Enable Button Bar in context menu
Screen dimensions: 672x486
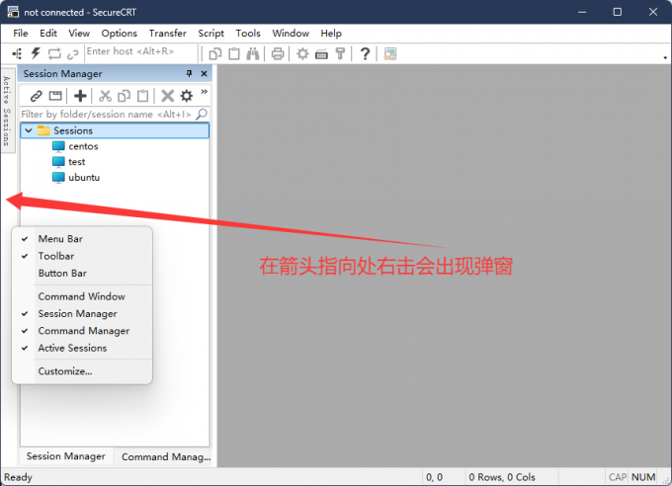pyautogui.click(x=62, y=273)
